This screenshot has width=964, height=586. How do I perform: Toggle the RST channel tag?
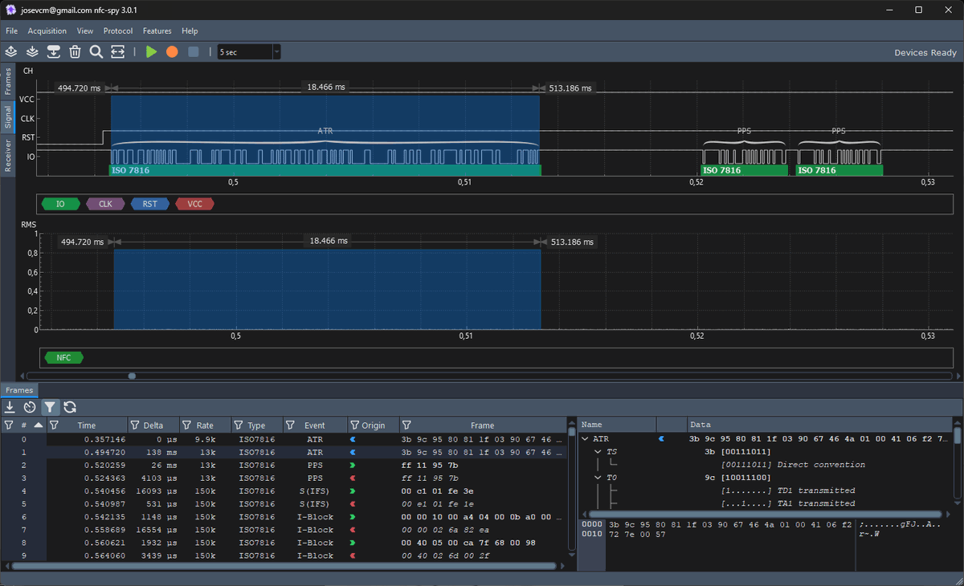tap(150, 204)
